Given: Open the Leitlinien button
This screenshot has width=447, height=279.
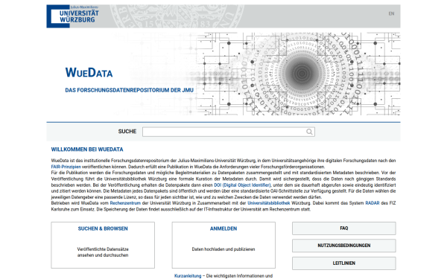Looking at the screenshot, I should click(x=343, y=263).
